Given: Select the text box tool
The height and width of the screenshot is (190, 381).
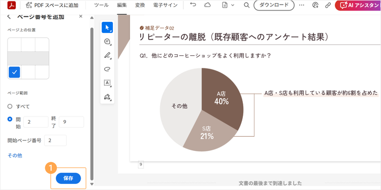Looking at the screenshot, I should [x=107, y=83].
